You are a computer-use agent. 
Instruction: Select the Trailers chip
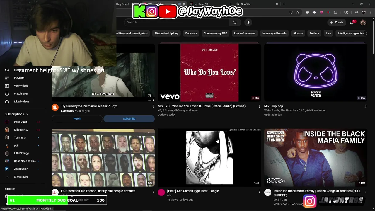point(314,33)
